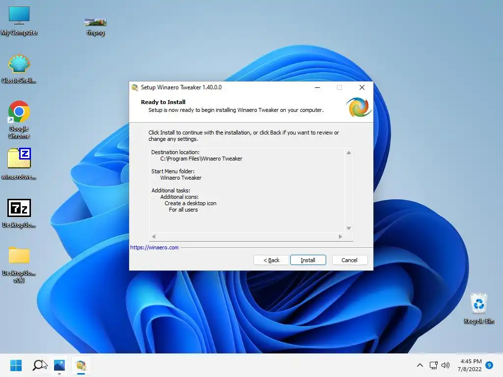Viewport: 503px width, 377px height.
Task: Open the clock showing 4:45 PM
Action: click(x=470, y=365)
